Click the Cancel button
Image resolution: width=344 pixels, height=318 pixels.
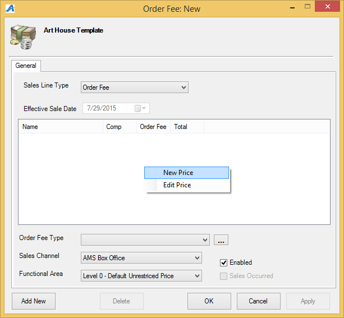259,301
